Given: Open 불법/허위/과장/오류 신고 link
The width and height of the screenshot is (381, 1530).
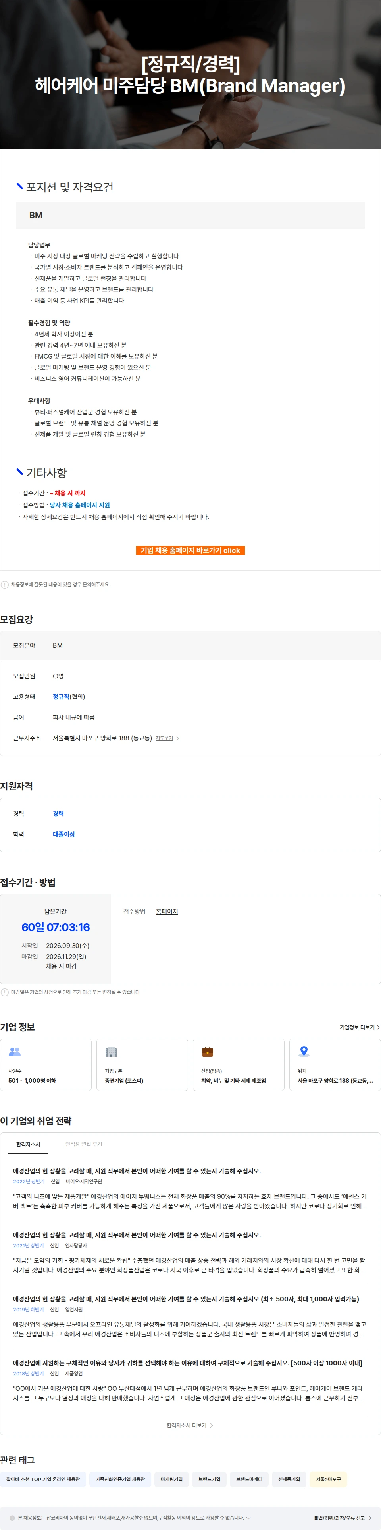Looking at the screenshot, I should (x=343, y=1518).
